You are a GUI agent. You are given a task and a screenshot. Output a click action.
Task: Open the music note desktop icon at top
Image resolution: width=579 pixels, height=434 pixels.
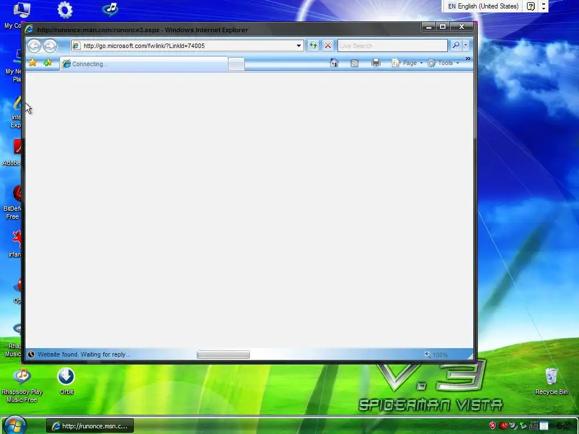tap(110, 9)
